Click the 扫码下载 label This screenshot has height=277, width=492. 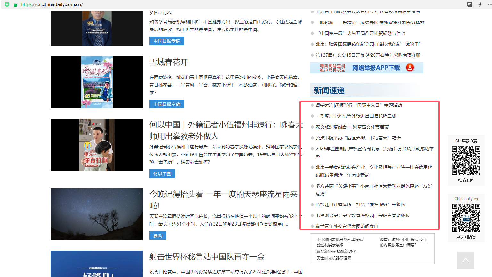point(466,180)
